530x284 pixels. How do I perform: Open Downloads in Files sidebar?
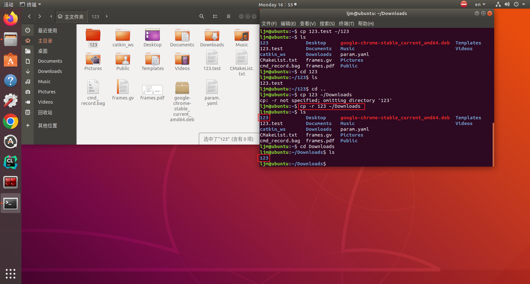(49, 71)
